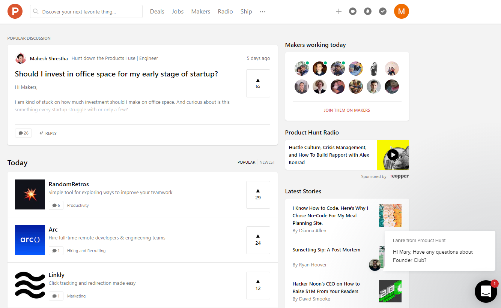The image size is (501, 308).
Task: Upvote the office space discussion with 65 votes
Action: tap(258, 83)
